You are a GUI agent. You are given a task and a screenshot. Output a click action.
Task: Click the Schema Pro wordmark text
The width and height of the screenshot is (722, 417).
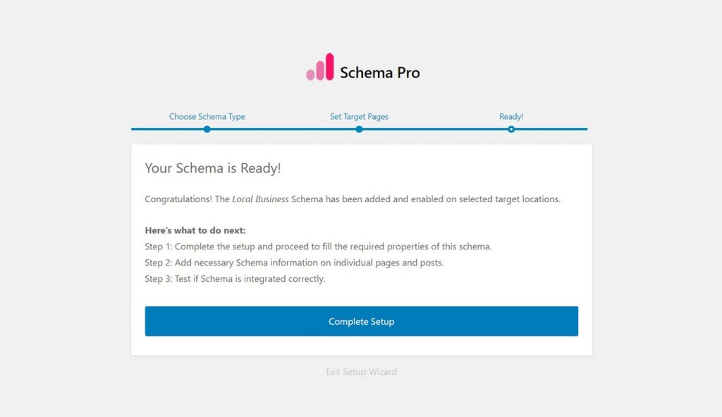(379, 73)
